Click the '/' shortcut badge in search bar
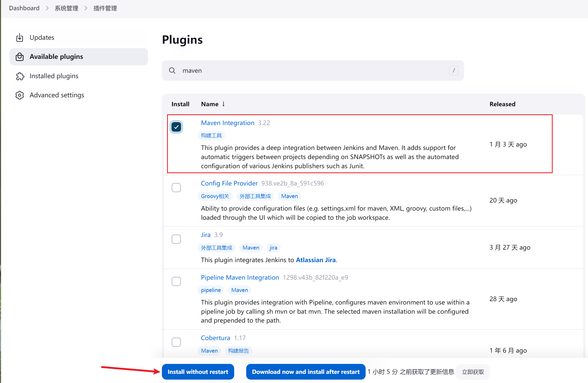588x383 pixels. [x=454, y=70]
